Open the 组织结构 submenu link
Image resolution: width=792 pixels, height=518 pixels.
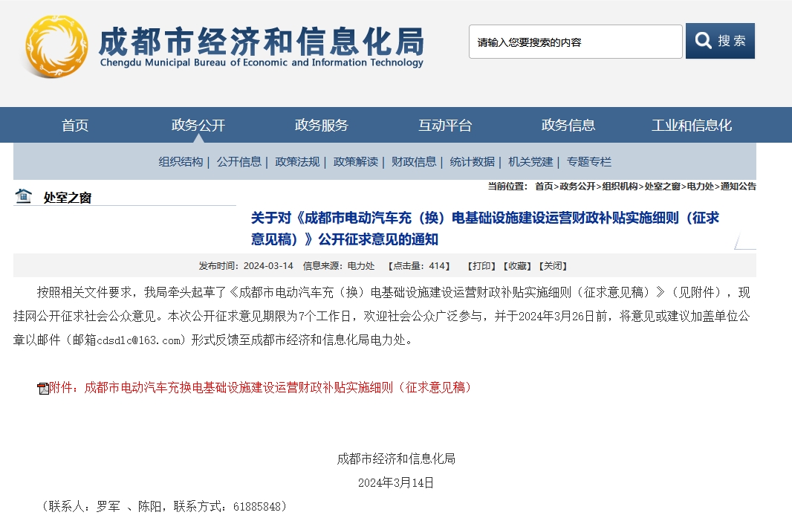tap(181, 161)
